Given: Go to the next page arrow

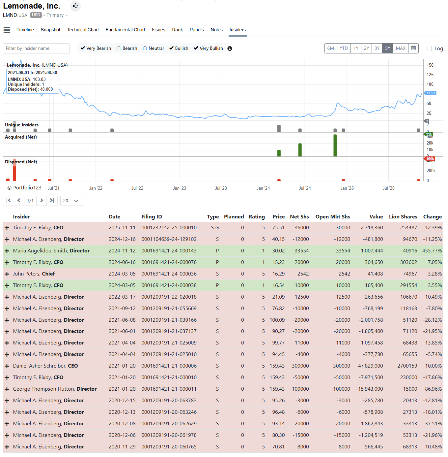Looking at the screenshot, I should [42, 201].
